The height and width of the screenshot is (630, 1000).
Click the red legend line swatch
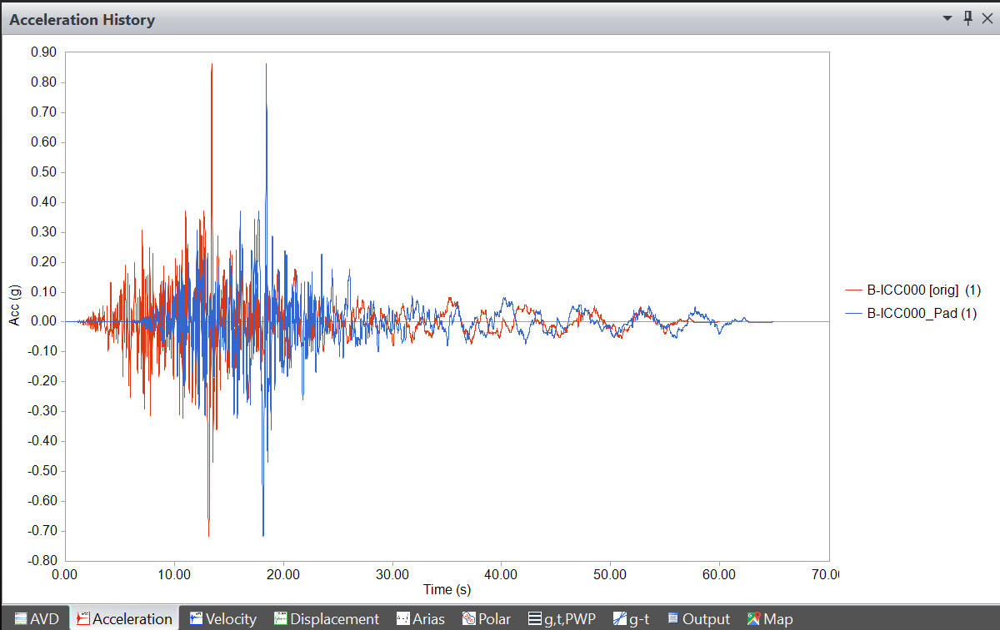[x=854, y=290]
